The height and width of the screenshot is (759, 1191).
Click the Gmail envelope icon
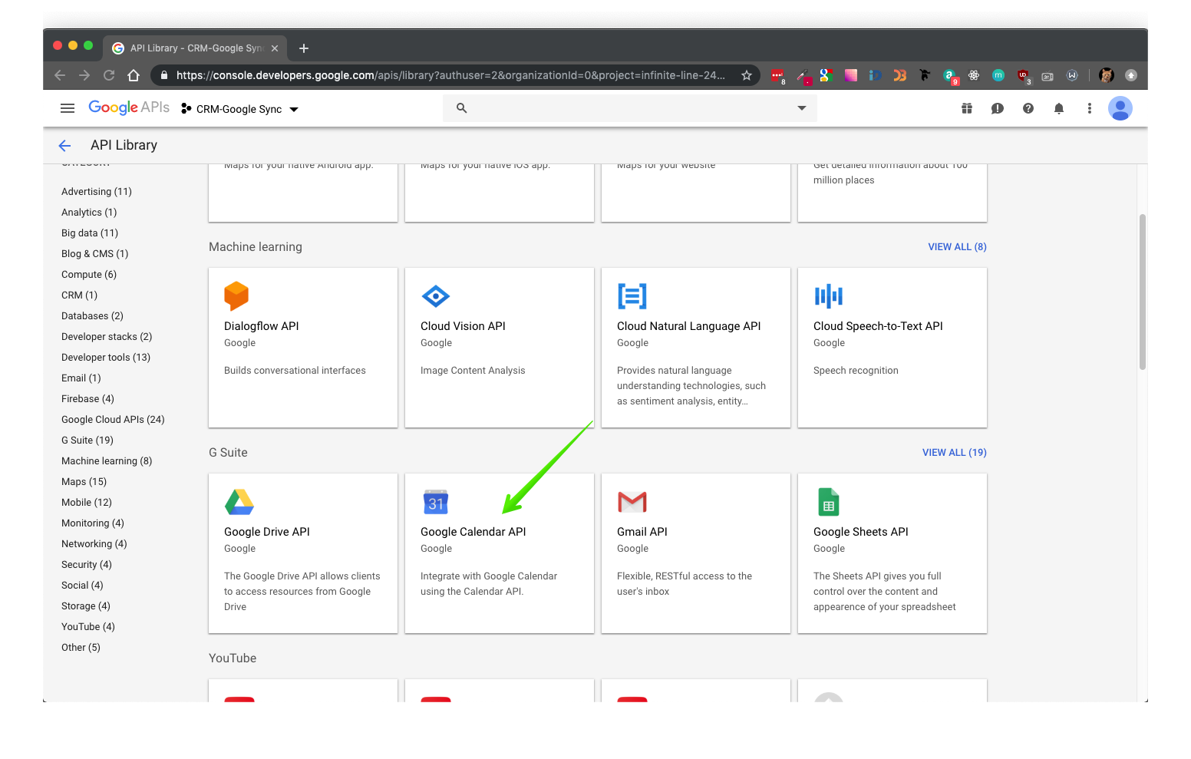tap(632, 502)
